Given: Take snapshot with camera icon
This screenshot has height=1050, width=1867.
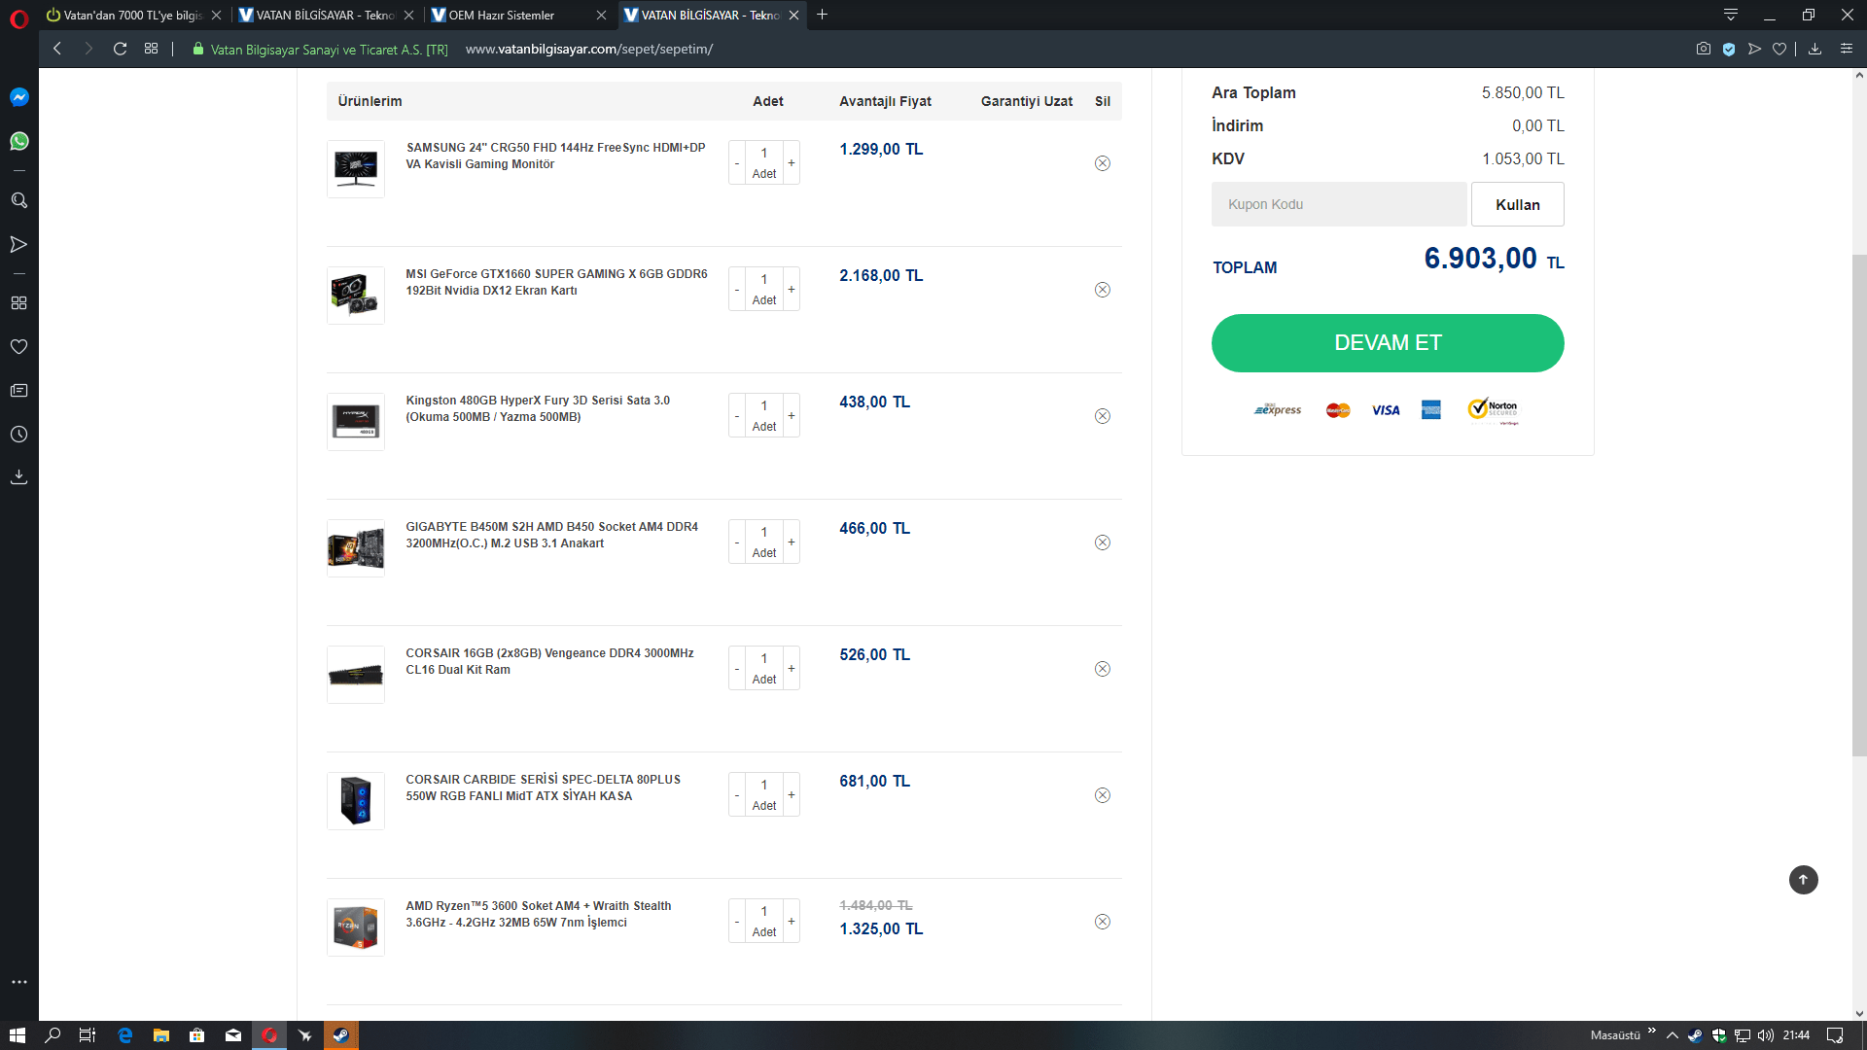Looking at the screenshot, I should 1703,49.
